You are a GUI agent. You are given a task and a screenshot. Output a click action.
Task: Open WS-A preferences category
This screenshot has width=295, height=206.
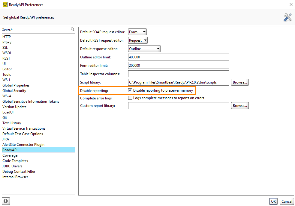39,96
